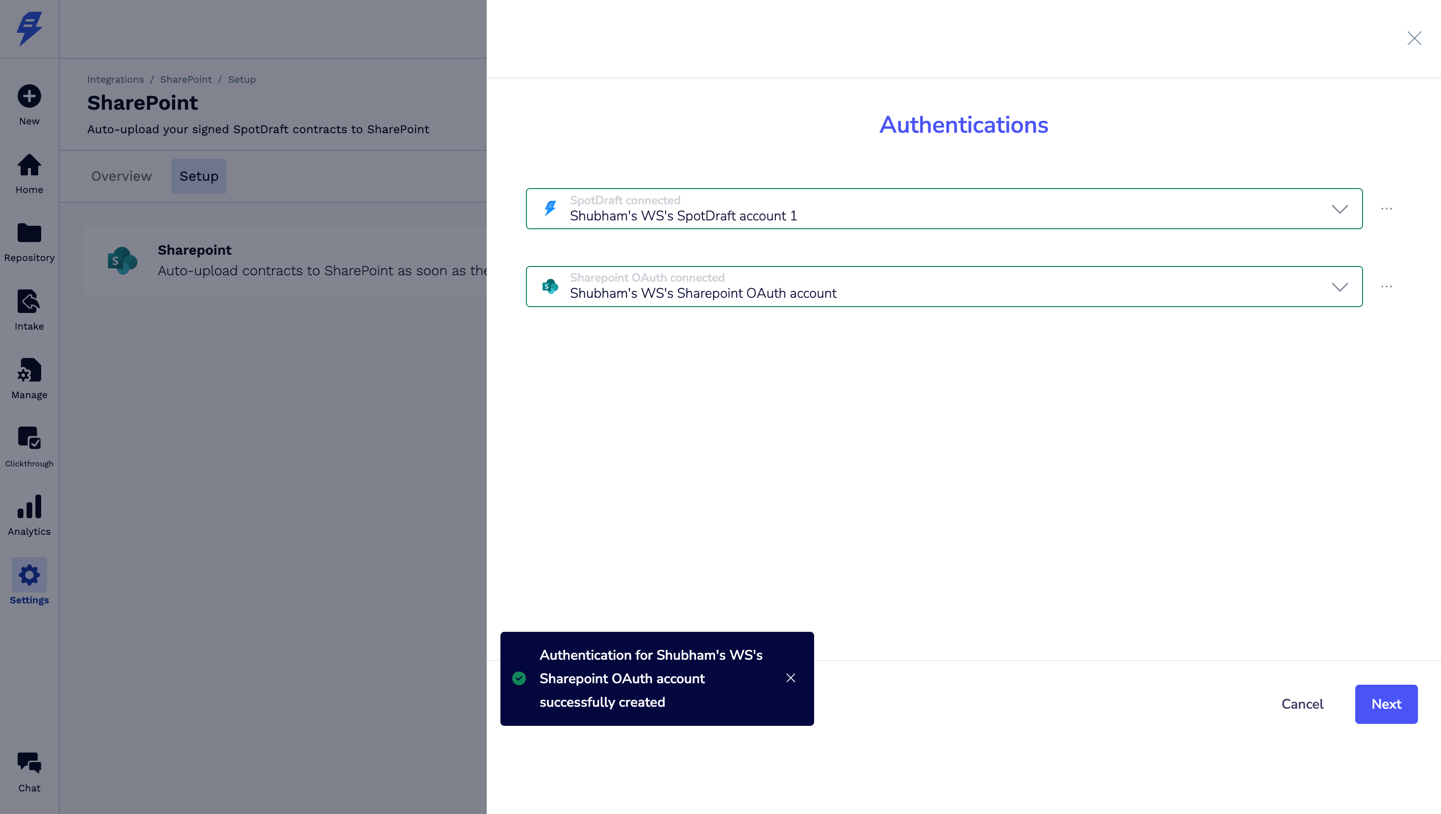This screenshot has height=814, width=1441.
Task: Open the Analytics bar chart icon
Action: [29, 507]
